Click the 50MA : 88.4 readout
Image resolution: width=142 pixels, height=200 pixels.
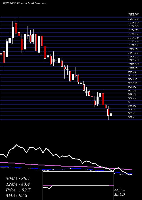click(18, 179)
